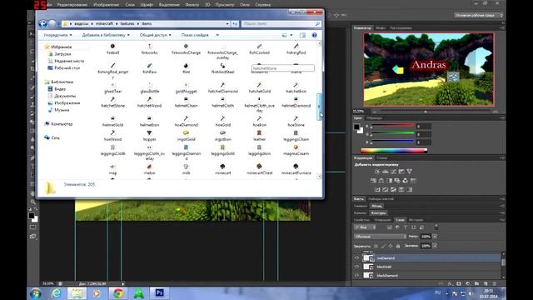Screen dimensions: 533x300
Task: Toggle lock all padlock icon
Action: point(398,246)
